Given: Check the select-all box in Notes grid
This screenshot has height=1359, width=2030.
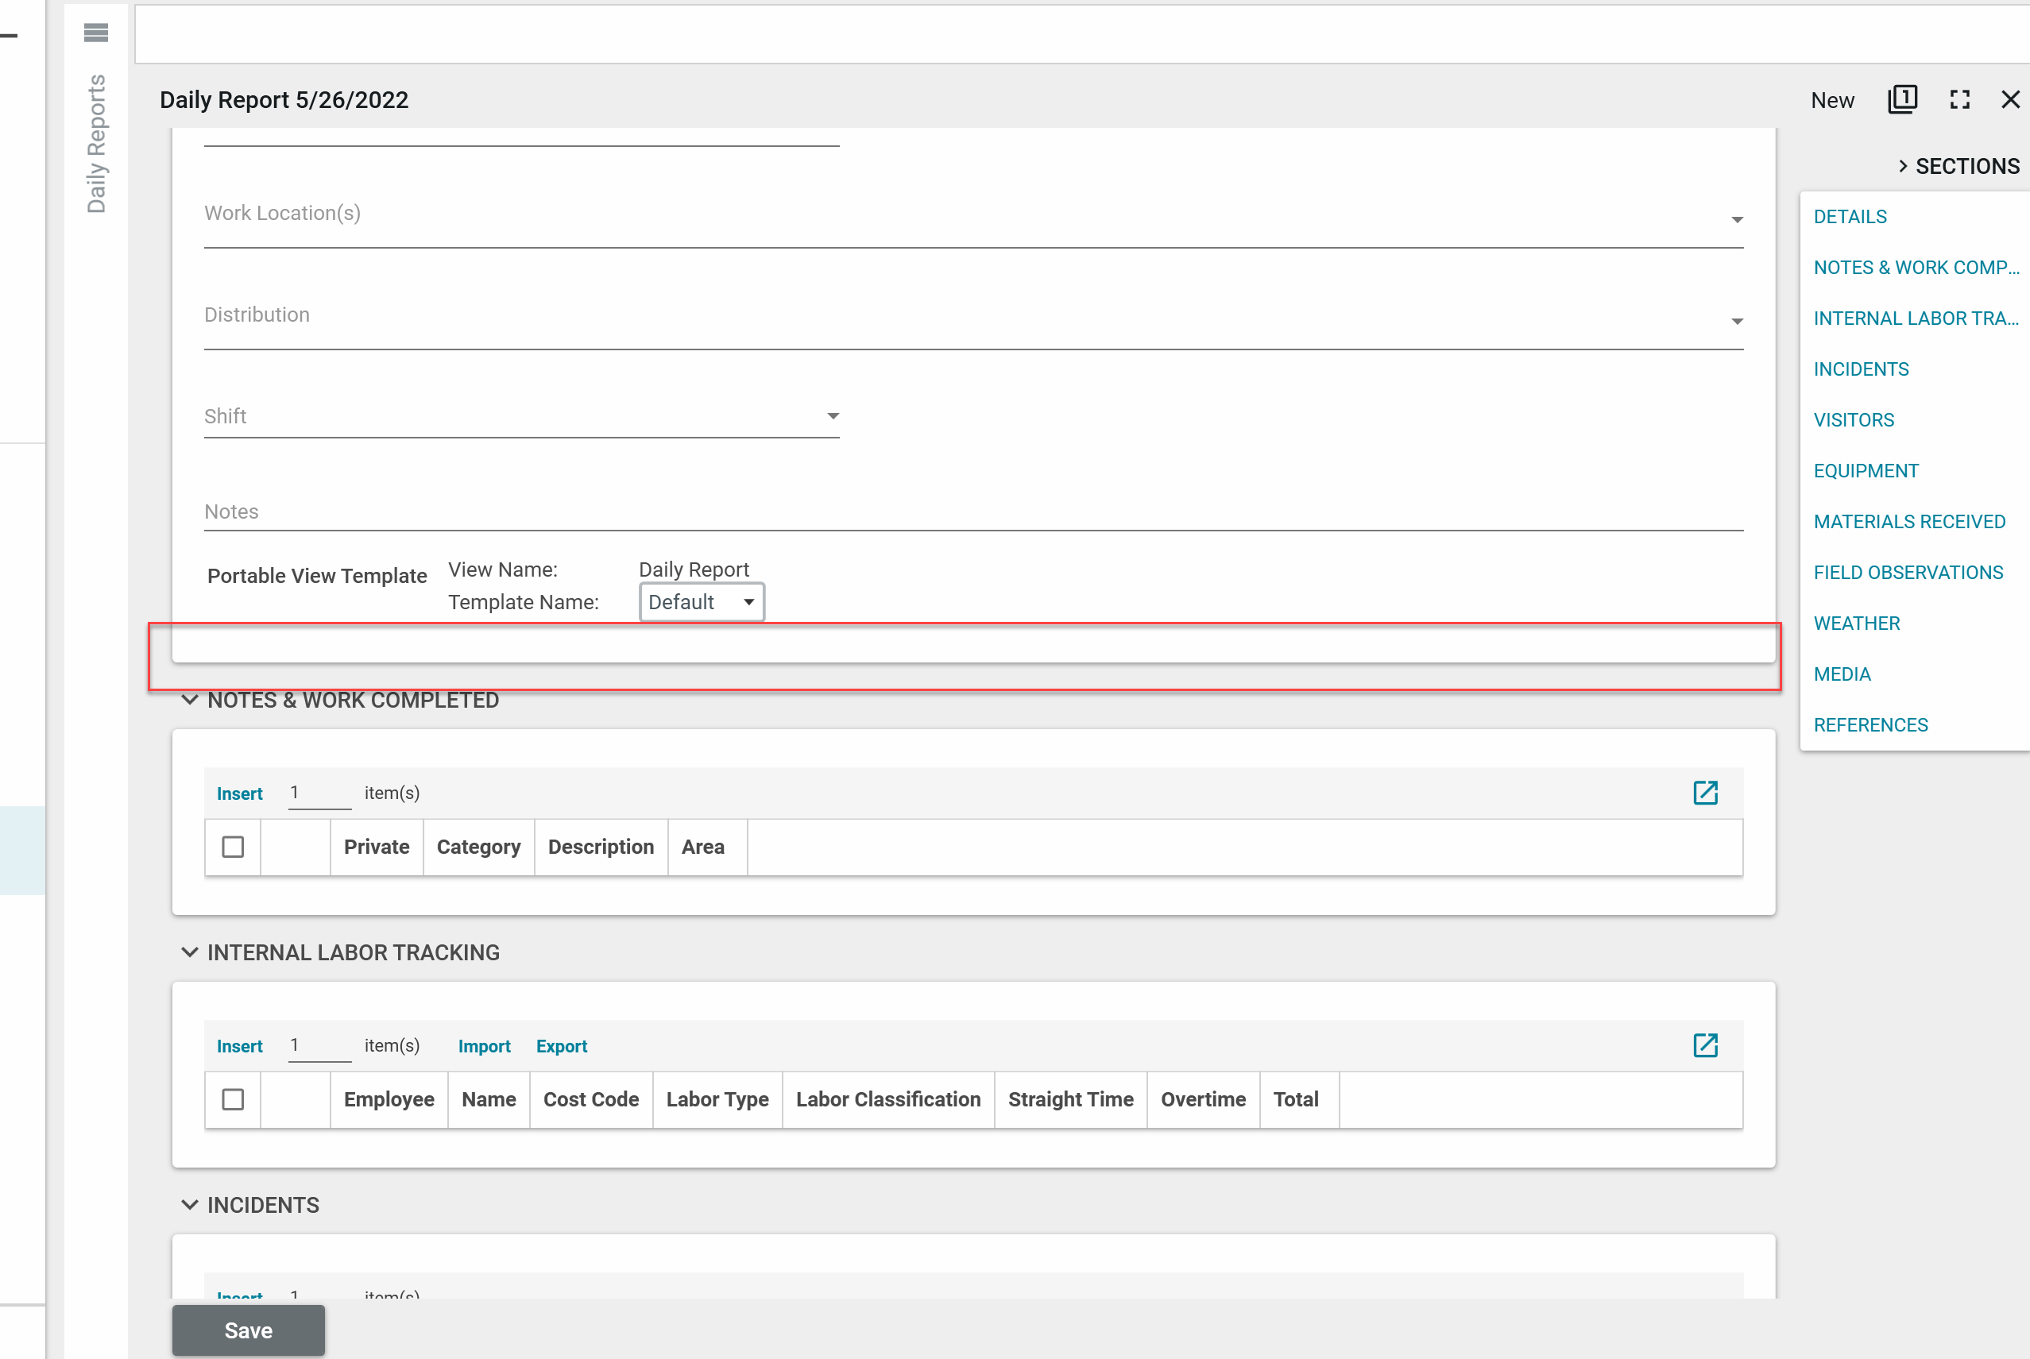Looking at the screenshot, I should coord(232,847).
